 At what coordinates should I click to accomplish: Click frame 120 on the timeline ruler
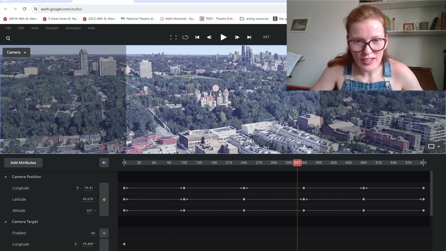(x=184, y=163)
